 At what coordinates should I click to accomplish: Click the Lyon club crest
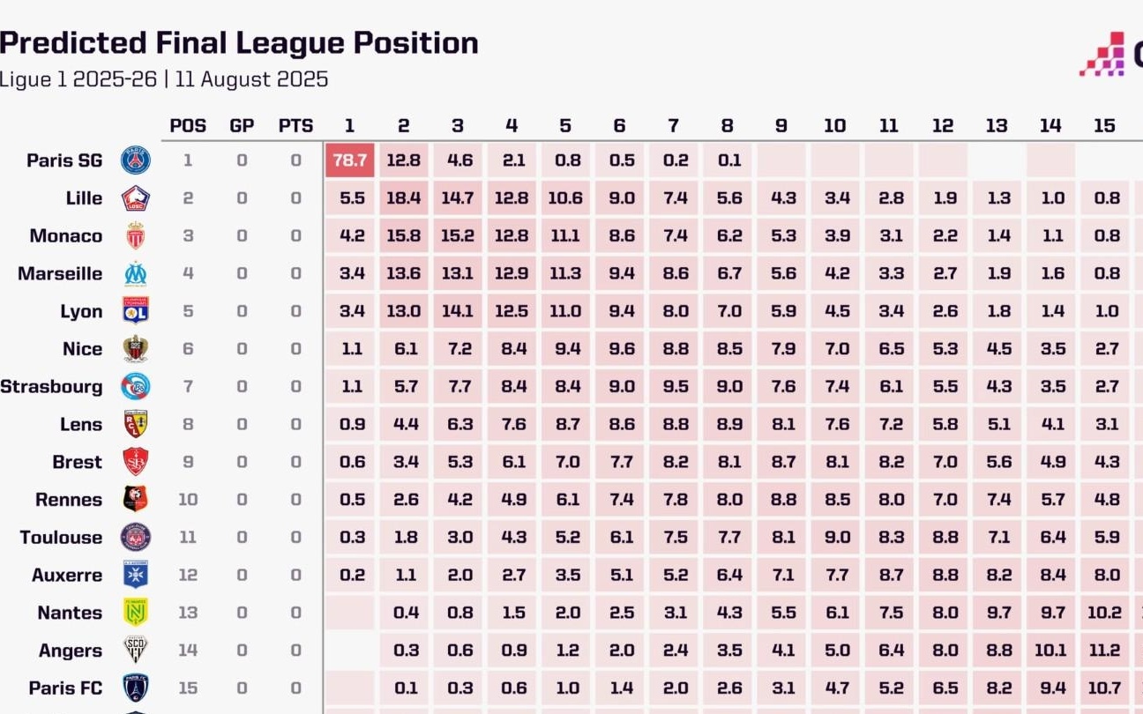pos(136,311)
